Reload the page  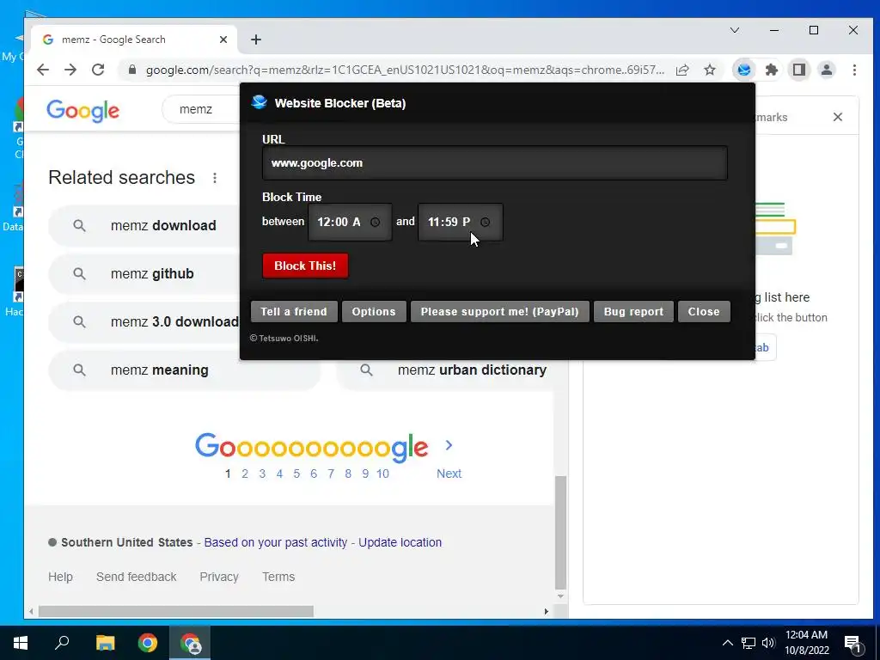pyautogui.click(x=98, y=70)
